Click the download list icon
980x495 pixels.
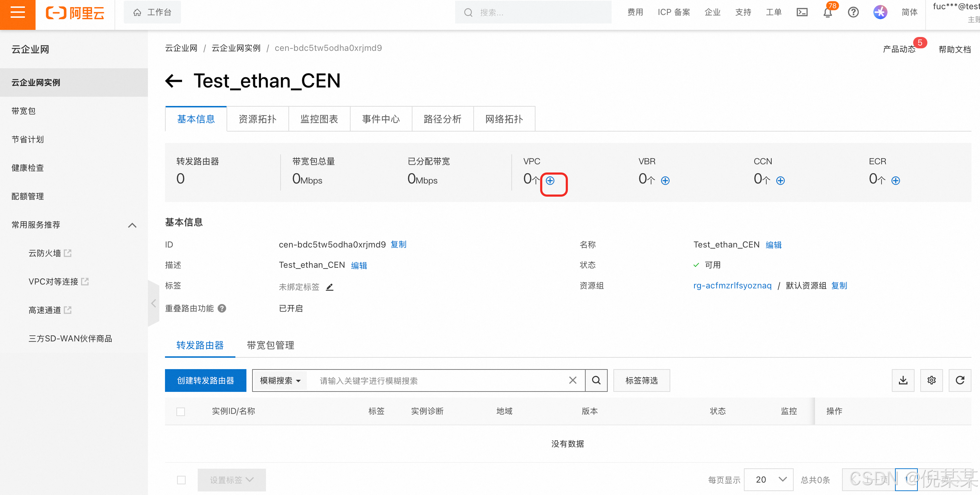(x=903, y=380)
